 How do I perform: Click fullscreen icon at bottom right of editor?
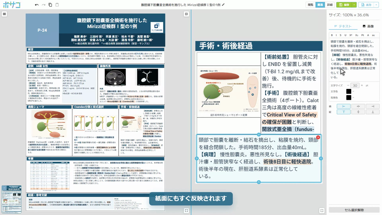322,211
